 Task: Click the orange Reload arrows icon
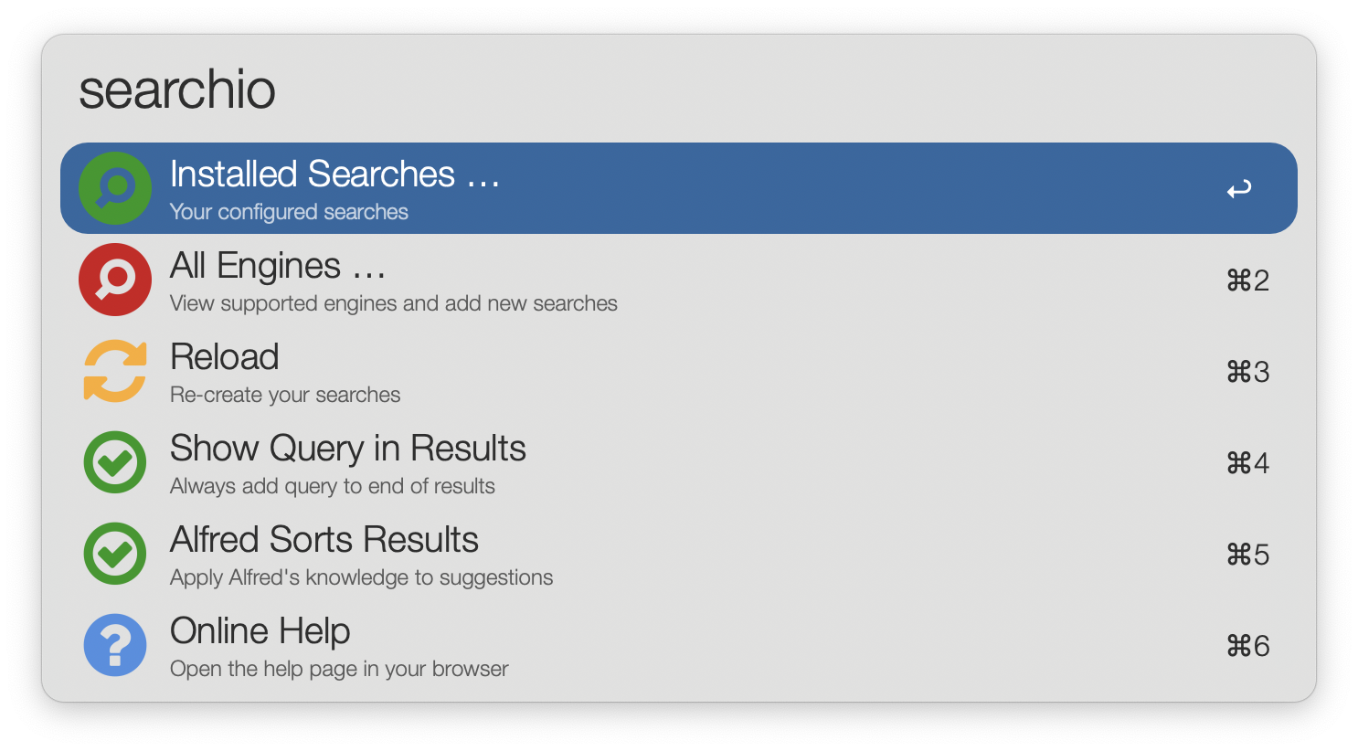(x=115, y=371)
